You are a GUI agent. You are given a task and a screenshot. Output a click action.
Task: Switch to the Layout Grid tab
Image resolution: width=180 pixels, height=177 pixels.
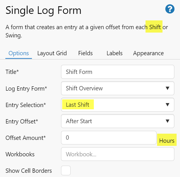(x=52, y=53)
